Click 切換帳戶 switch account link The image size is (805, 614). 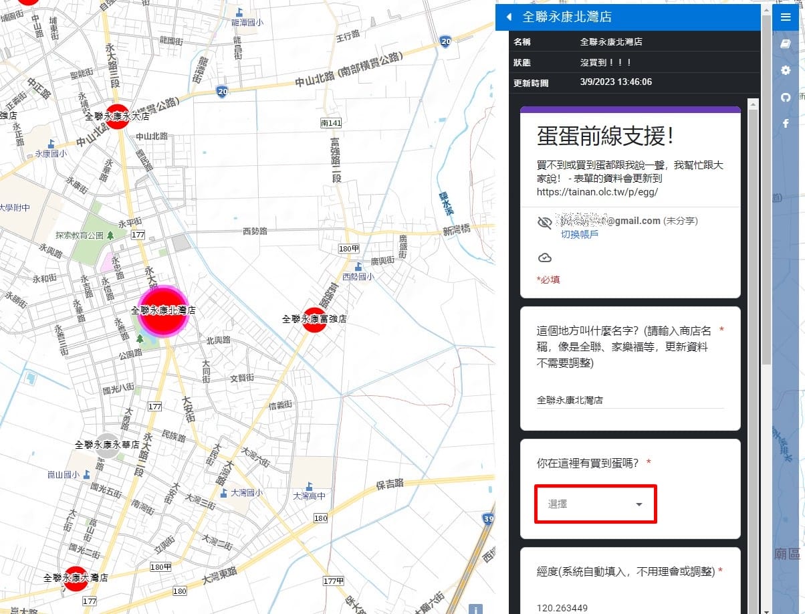coord(579,234)
